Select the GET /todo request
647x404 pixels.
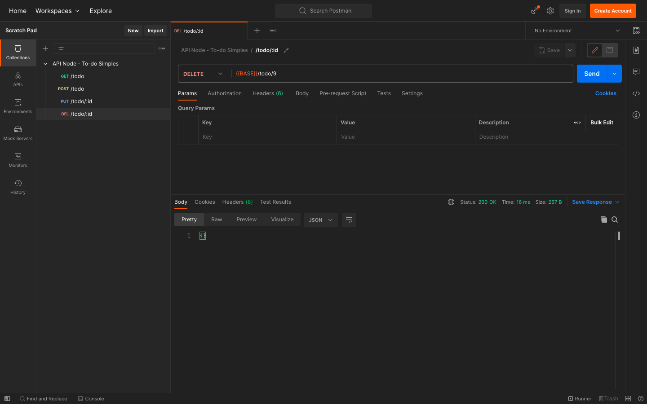(103, 76)
